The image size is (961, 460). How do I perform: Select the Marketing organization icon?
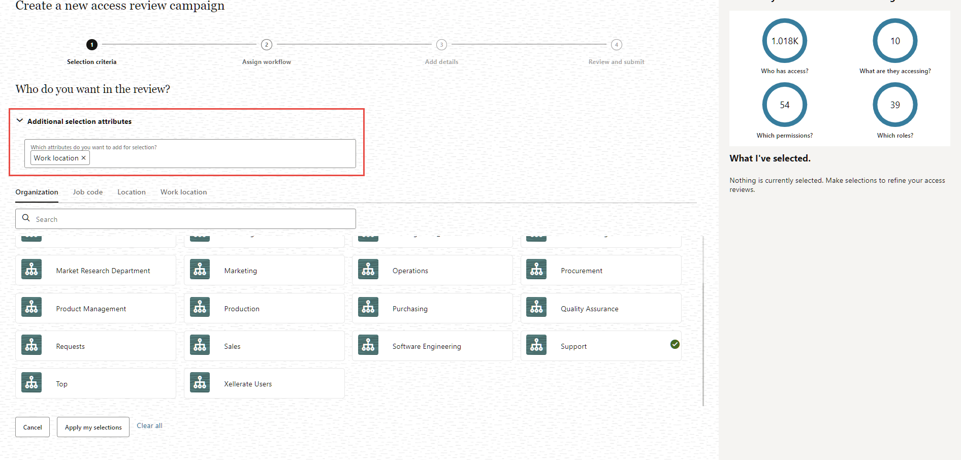pos(200,269)
